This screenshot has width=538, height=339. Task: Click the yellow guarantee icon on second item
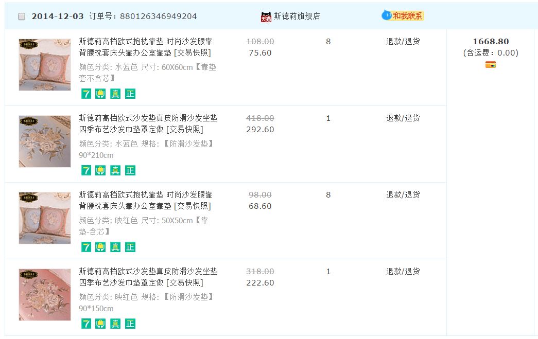click(100, 170)
